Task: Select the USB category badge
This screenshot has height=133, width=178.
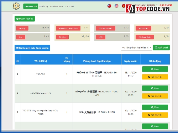Action: pyautogui.click(x=100, y=37)
